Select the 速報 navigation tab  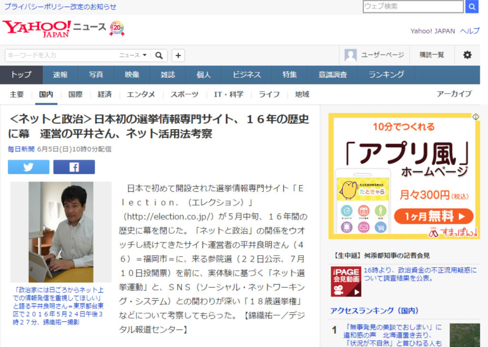[60, 75]
